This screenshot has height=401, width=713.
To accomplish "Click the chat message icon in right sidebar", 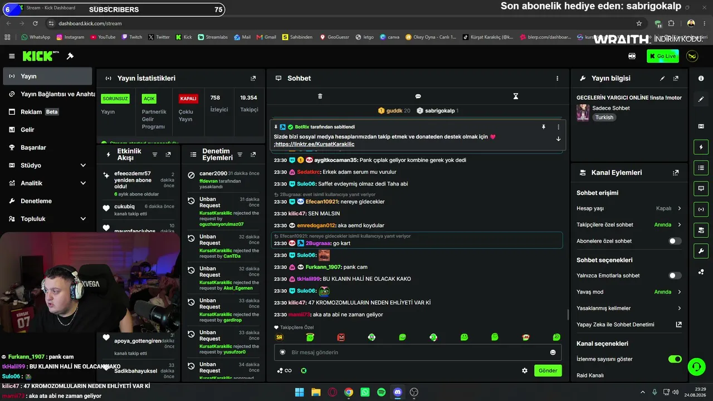I will click(x=701, y=188).
